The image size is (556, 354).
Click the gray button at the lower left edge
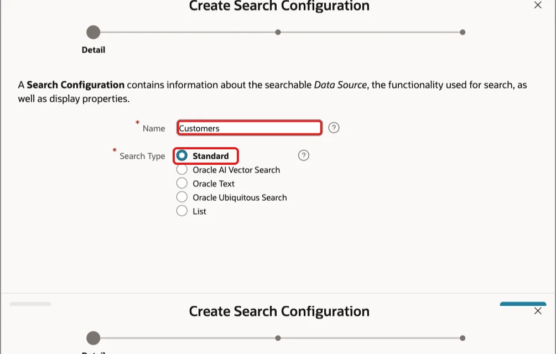[x=30, y=304]
